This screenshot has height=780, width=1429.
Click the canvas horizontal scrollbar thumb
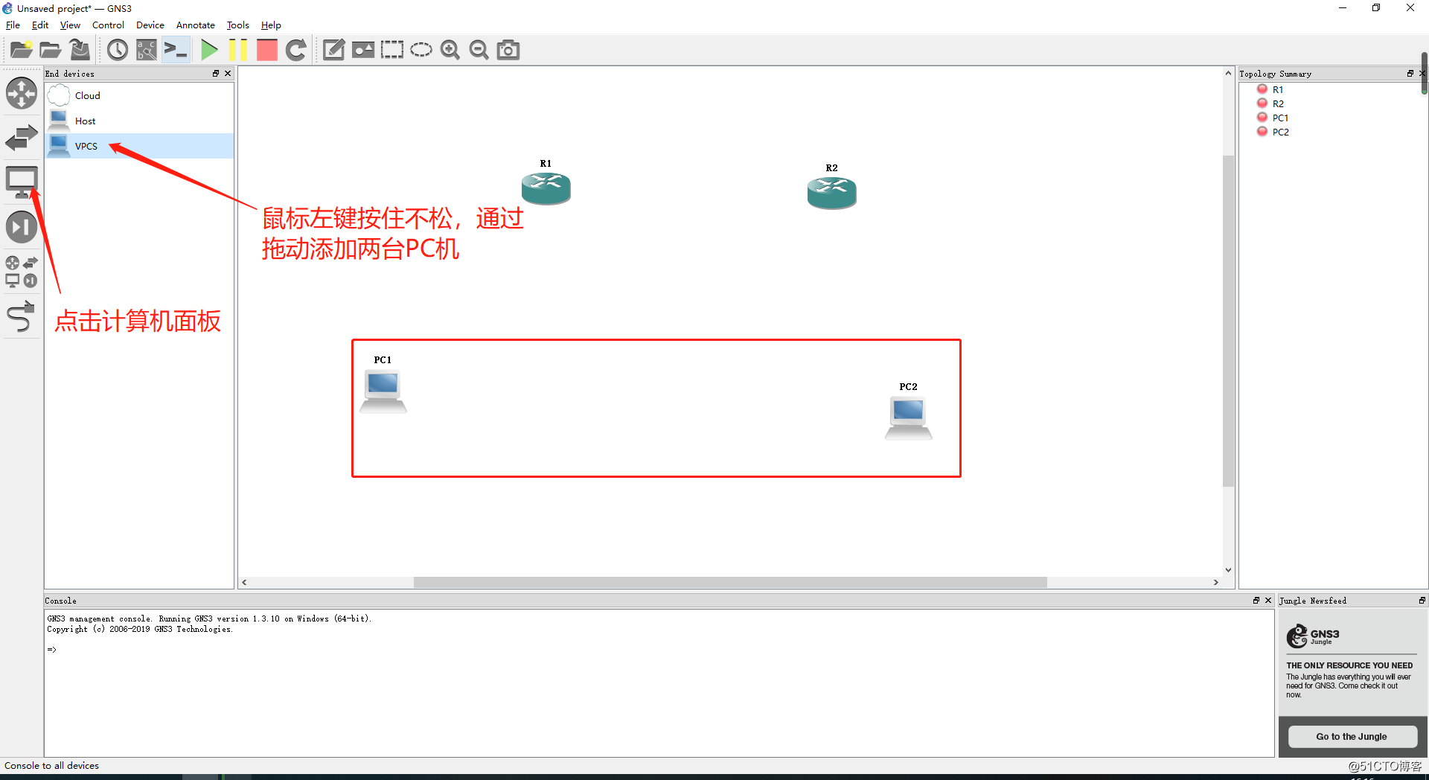(x=730, y=582)
